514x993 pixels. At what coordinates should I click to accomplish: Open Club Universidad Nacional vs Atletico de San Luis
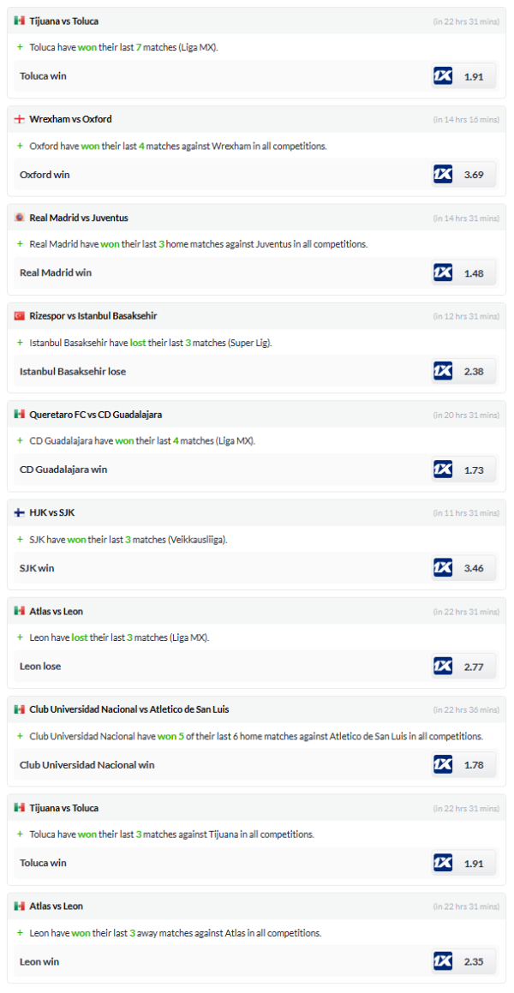click(128, 709)
